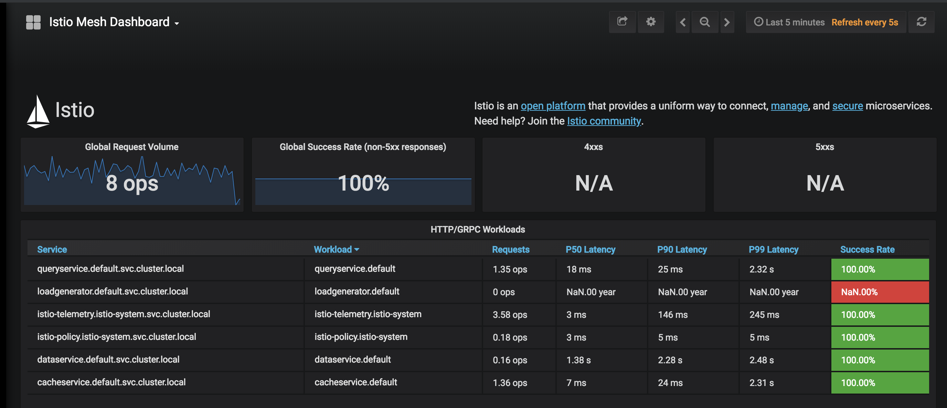Follow the manage link
This screenshot has height=408, width=947.
pyautogui.click(x=789, y=106)
